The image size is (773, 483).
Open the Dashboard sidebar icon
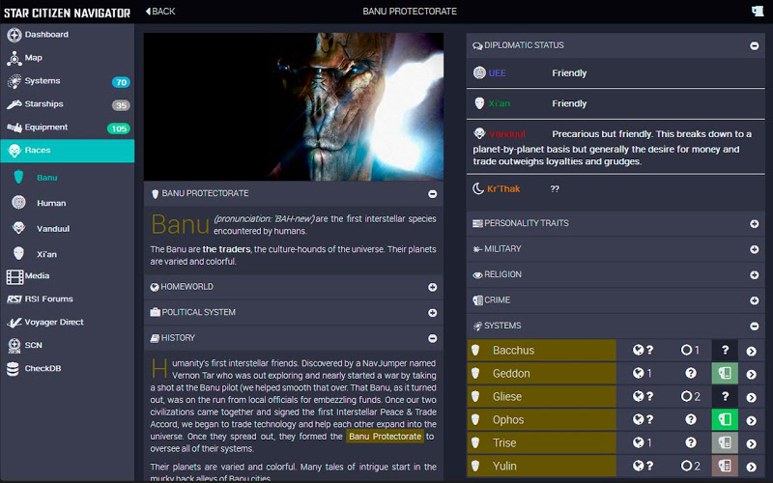click(14, 35)
